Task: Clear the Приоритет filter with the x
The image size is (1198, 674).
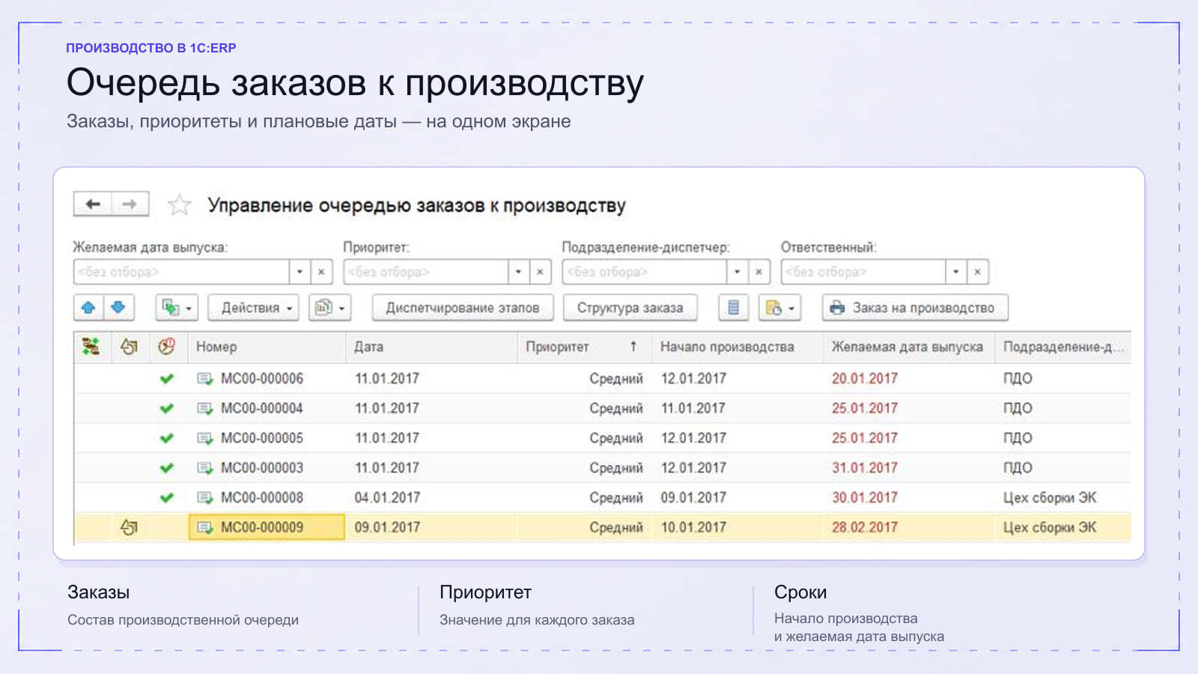Action: coord(540,272)
